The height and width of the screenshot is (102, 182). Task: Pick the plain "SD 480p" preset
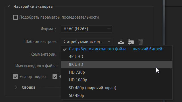tap(117, 96)
